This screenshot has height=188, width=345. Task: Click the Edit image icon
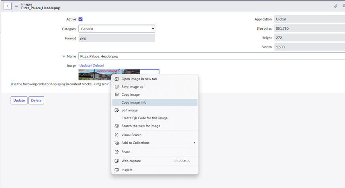pos(116,110)
